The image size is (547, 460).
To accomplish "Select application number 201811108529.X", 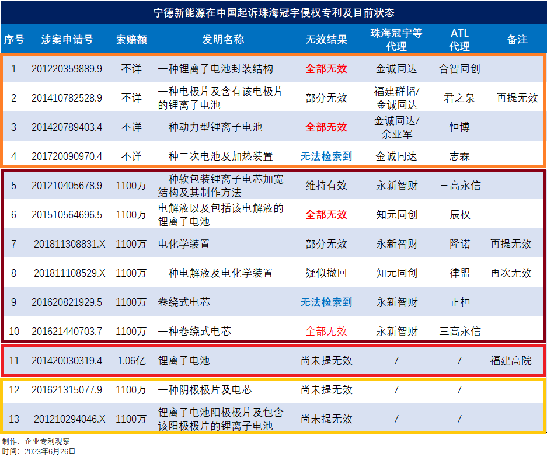I will point(70,273).
